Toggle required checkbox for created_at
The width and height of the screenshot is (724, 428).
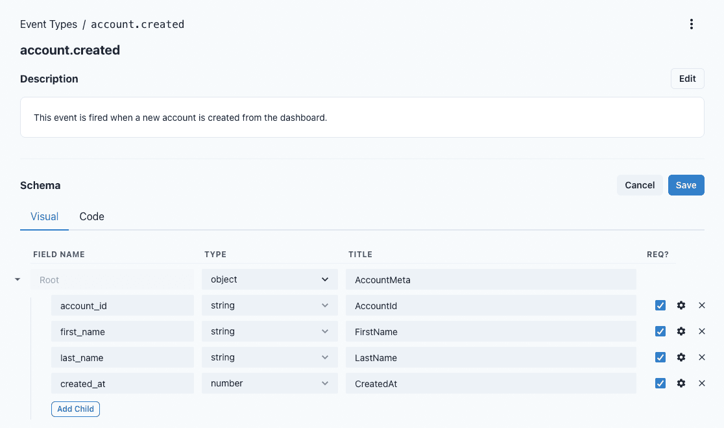click(660, 383)
